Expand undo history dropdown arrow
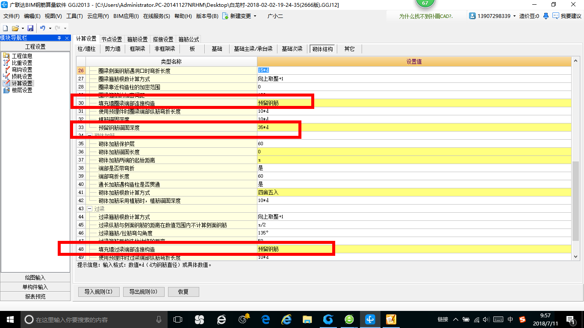 [50, 28]
